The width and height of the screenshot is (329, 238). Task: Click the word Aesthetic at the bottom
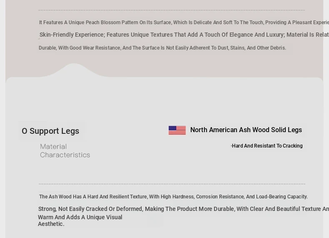[x=51, y=224]
